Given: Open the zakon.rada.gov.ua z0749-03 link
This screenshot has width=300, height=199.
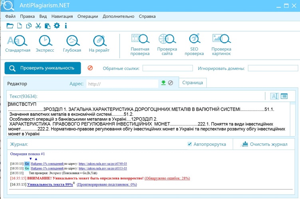Looking at the screenshot, I should [x=103, y=164].
